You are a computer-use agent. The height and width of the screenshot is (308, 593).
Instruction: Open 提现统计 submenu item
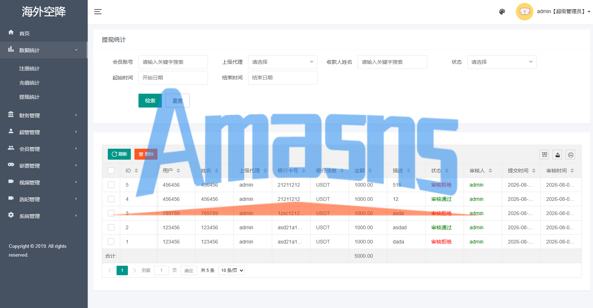[x=29, y=97]
